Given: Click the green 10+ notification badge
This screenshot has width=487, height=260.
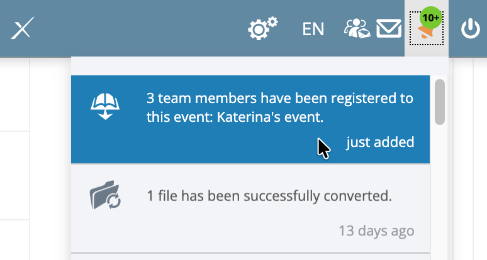Looking at the screenshot, I should 431,18.
